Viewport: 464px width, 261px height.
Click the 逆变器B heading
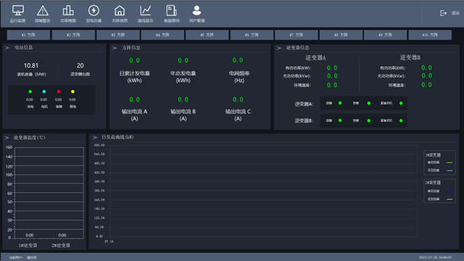pos(410,57)
